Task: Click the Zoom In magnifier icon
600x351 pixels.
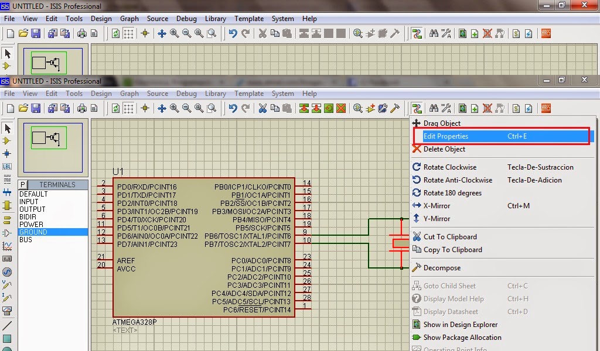Action: coord(173,108)
